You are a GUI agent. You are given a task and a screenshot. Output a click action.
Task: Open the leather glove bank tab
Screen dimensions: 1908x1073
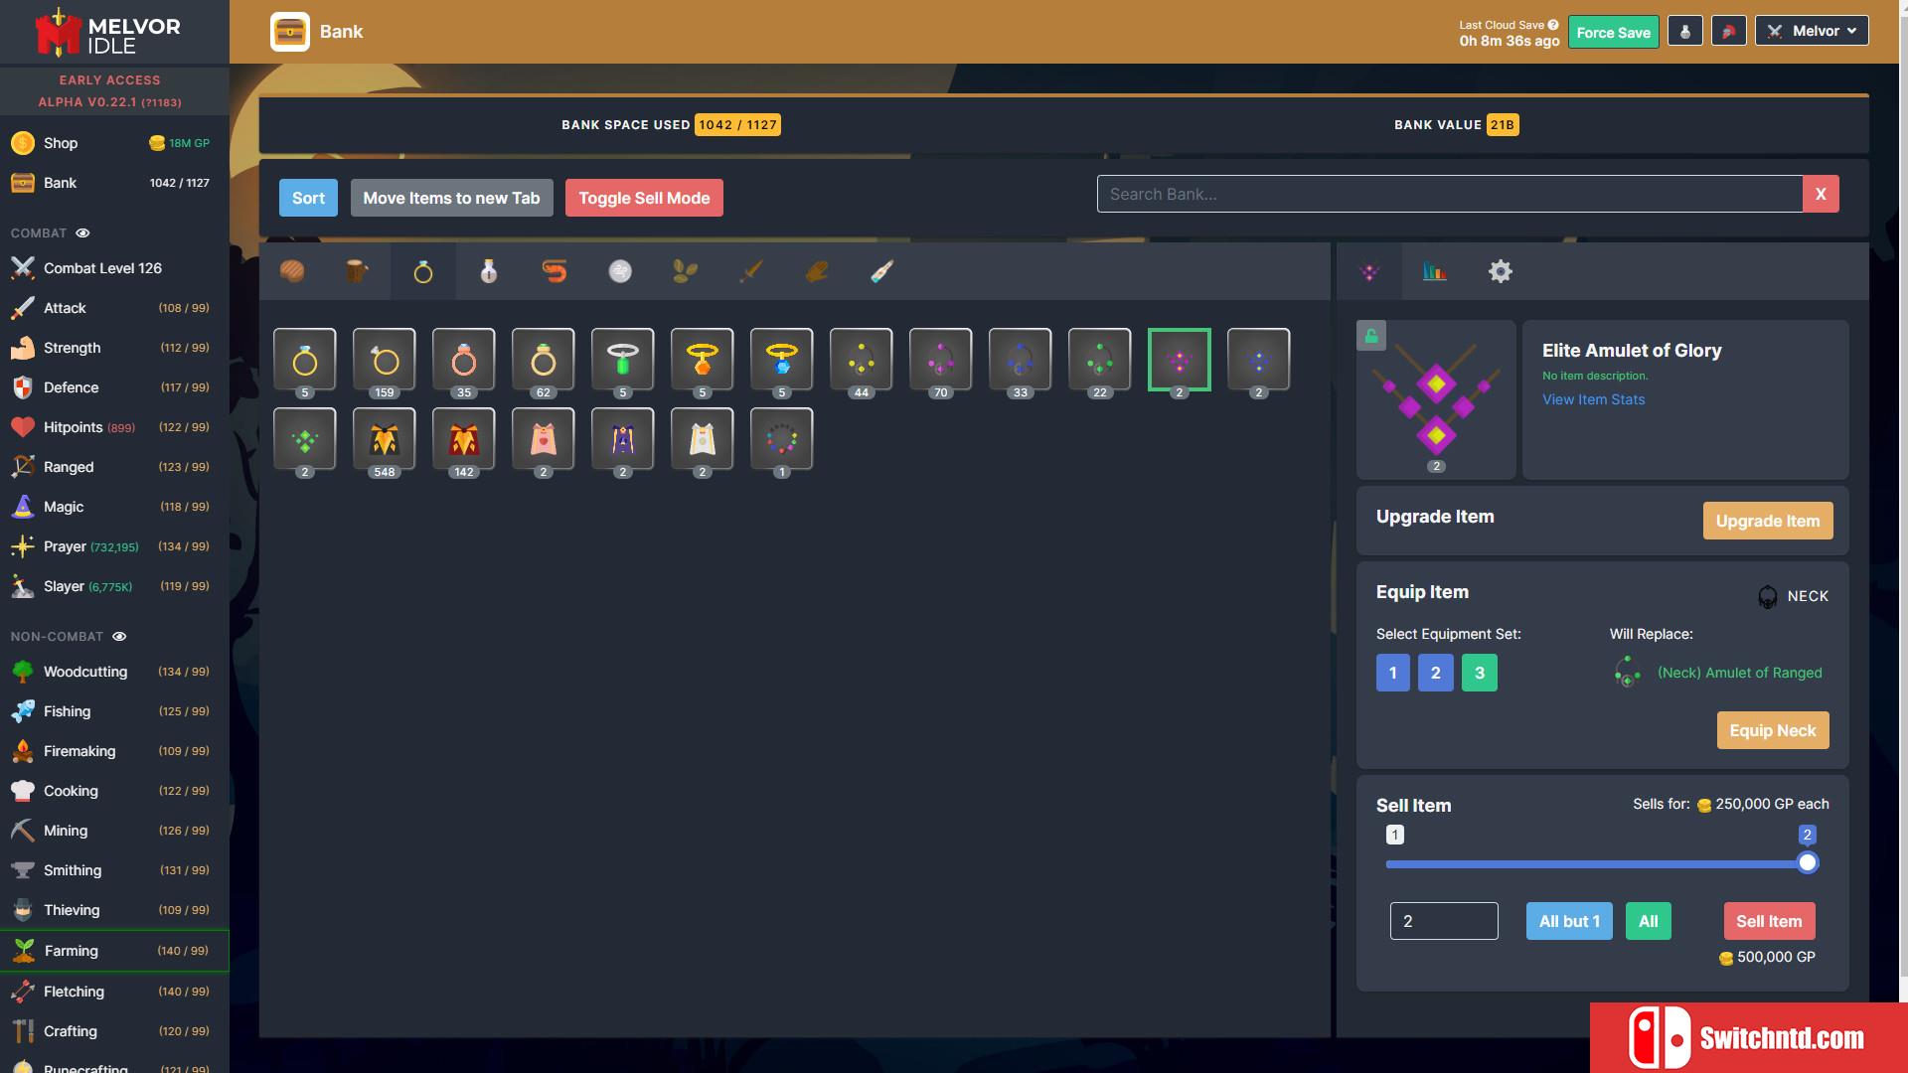point(817,271)
